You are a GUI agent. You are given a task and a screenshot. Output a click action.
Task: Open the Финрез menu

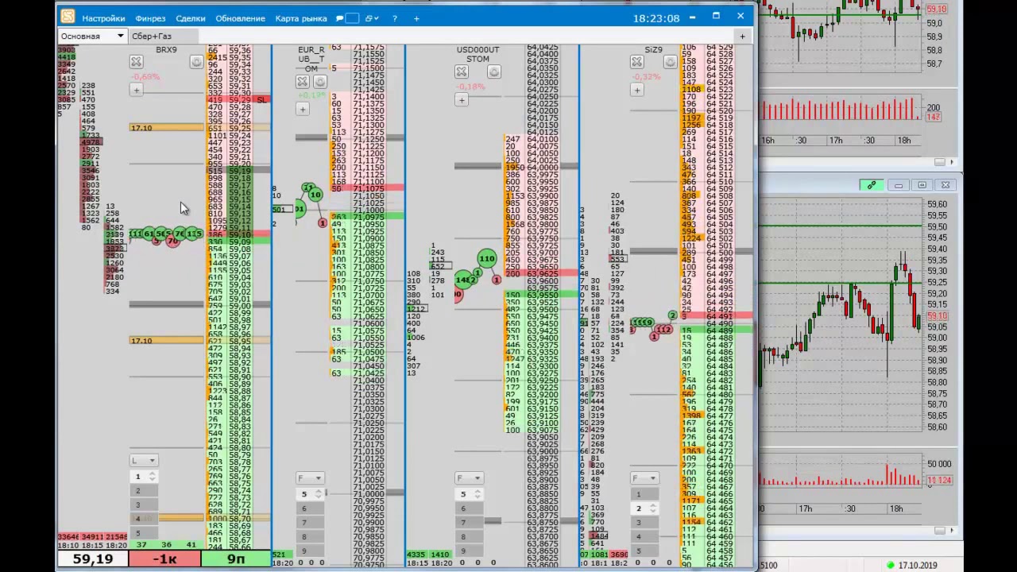[x=150, y=18]
